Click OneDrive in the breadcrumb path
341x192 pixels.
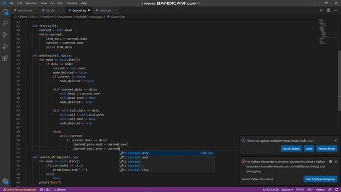coord(48,17)
